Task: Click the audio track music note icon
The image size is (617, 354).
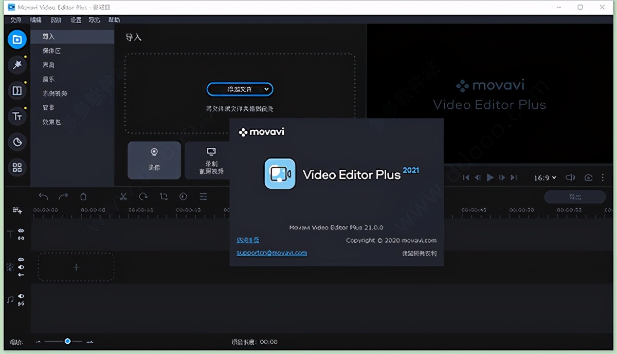Action: [10, 300]
